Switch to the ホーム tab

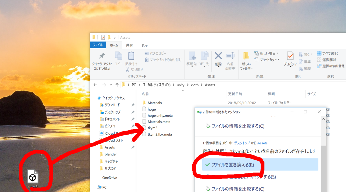pyautogui.click(x=114, y=45)
